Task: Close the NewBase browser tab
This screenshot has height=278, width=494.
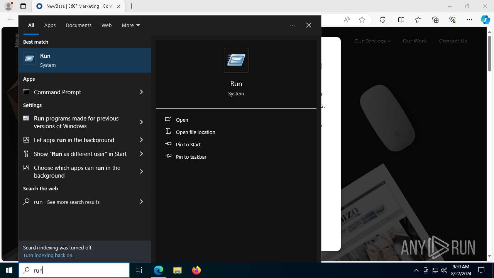Action: (x=118, y=6)
